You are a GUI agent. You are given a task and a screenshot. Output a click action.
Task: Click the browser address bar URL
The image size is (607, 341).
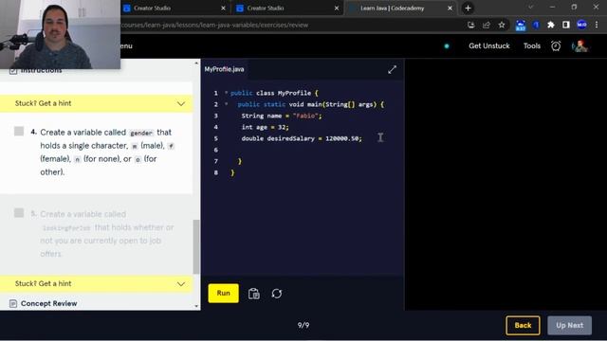click(214, 26)
